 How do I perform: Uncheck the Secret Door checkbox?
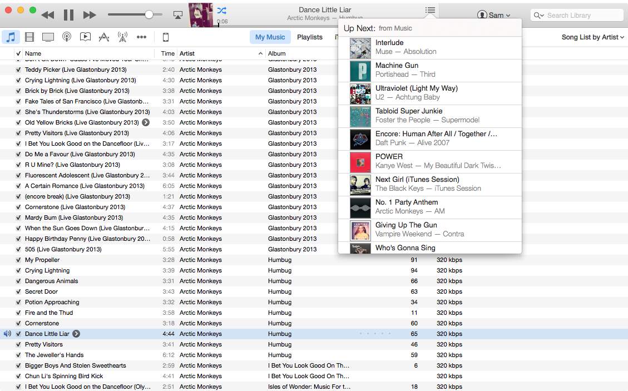pyautogui.click(x=18, y=291)
